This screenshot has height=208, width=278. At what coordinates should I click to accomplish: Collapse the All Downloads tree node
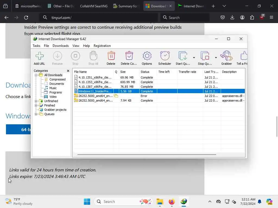[x=36, y=75]
